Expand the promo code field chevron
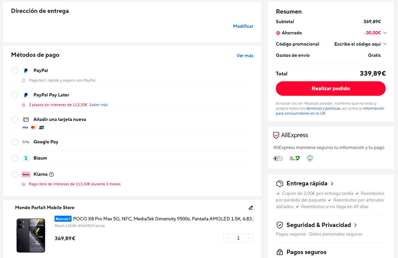This screenshot has width=398, height=258. click(x=385, y=44)
